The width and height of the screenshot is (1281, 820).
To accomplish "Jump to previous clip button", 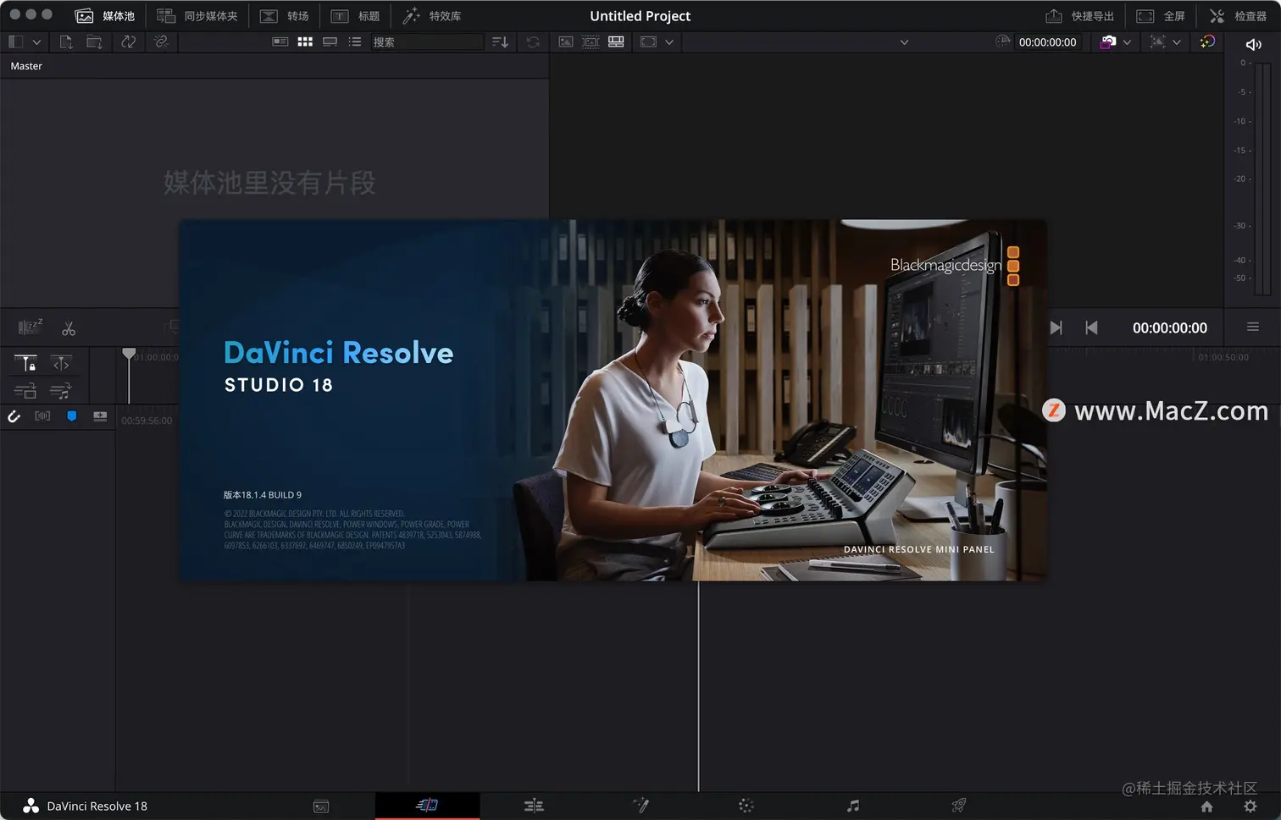I will click(x=1091, y=327).
